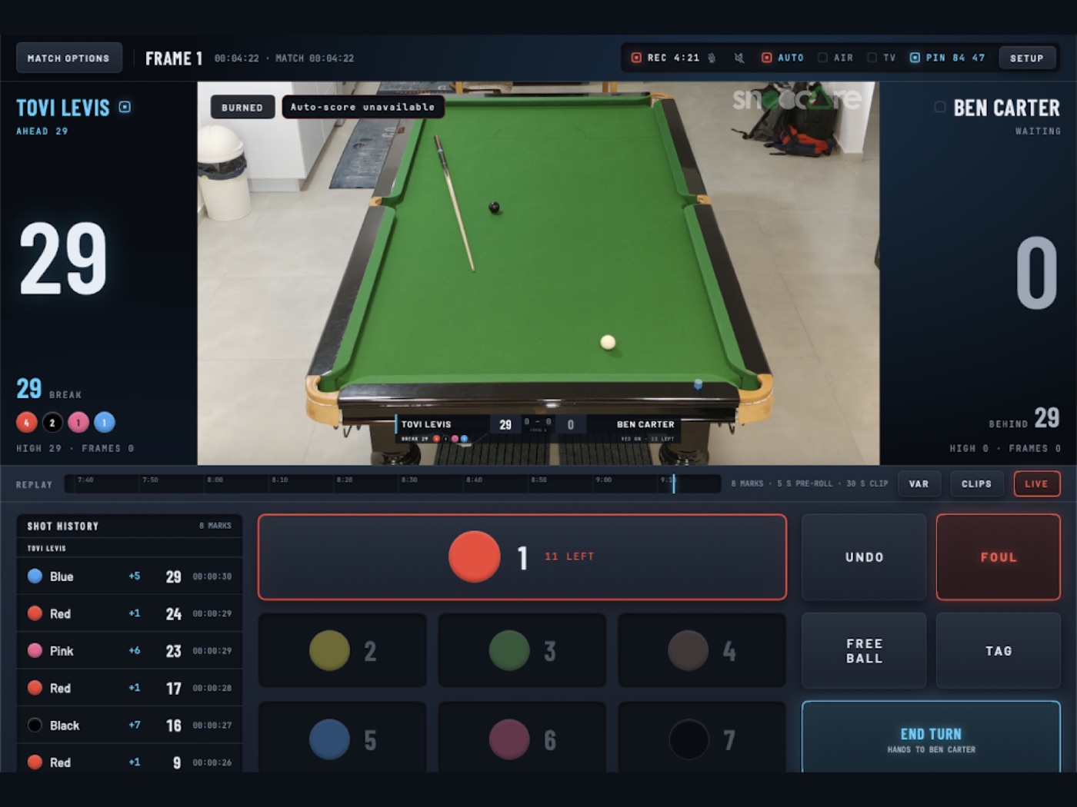Select the Pink +6 shot history row

pyautogui.click(x=129, y=651)
